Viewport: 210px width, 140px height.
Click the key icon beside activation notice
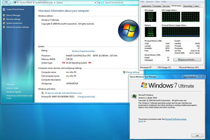[43, 93]
